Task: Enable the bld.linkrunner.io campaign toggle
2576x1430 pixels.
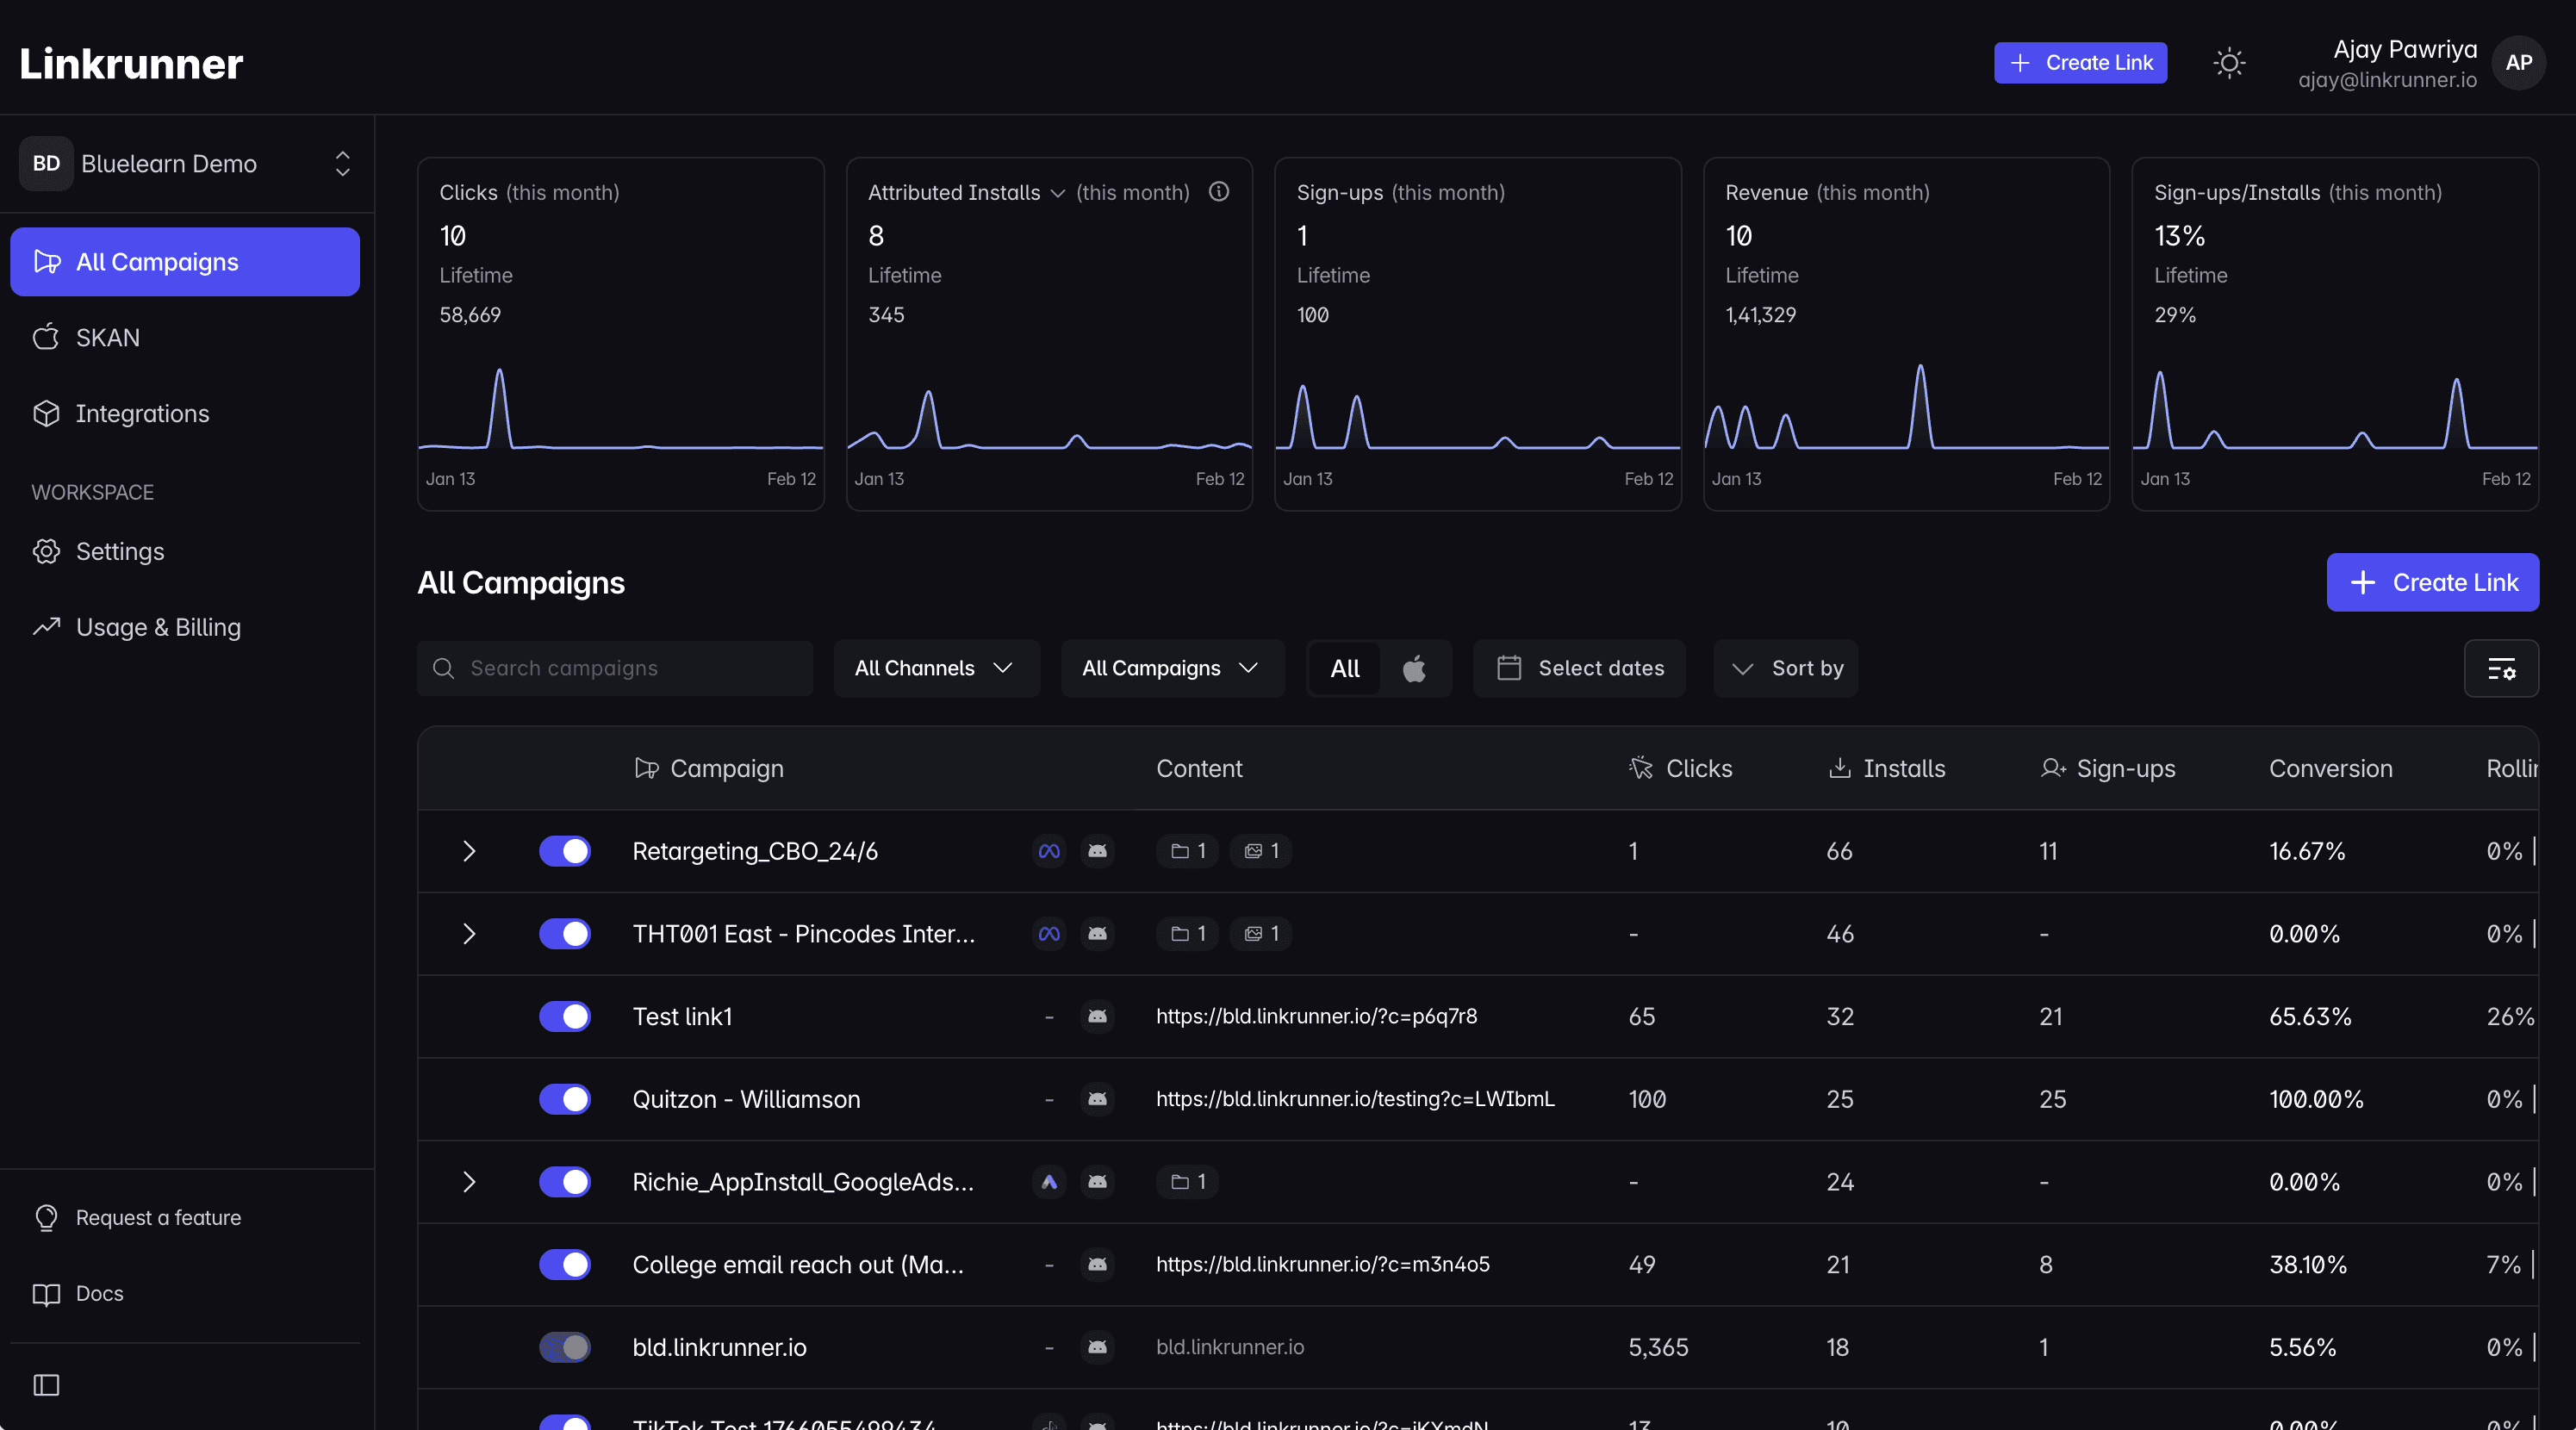Action: 565,1347
